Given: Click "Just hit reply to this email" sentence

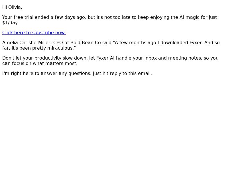Looking at the screenshot, I should tap(122, 74).
